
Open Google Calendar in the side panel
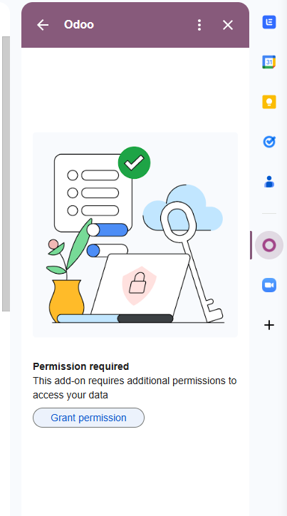(x=269, y=62)
